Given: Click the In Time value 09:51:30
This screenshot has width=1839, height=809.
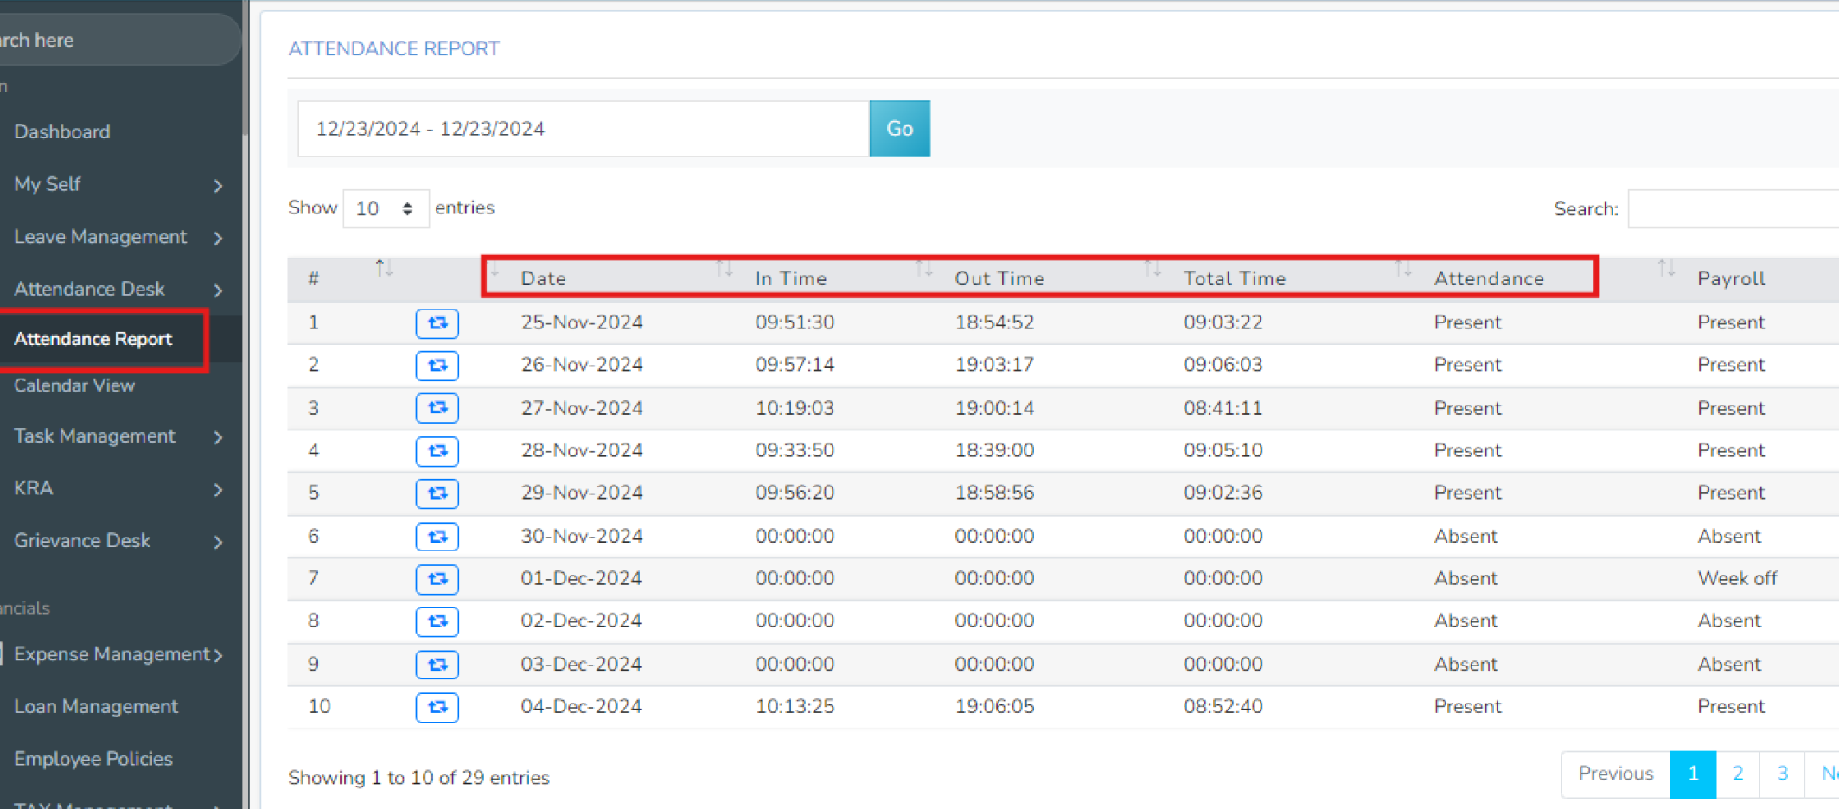Looking at the screenshot, I should (x=795, y=322).
